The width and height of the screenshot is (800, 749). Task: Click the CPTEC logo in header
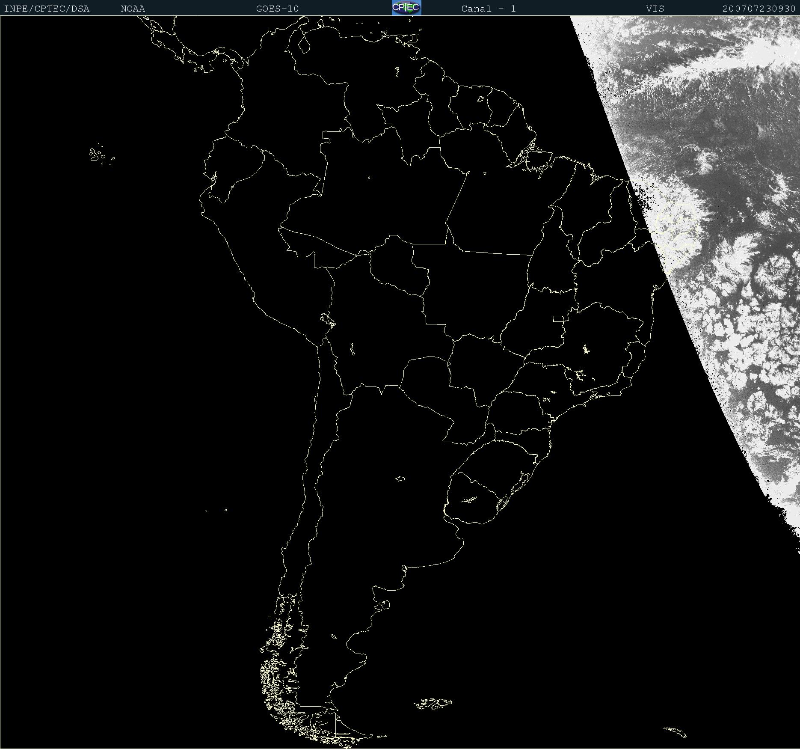click(406, 8)
